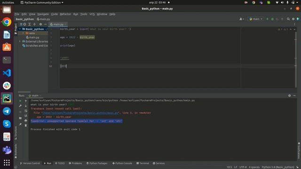The height and width of the screenshot is (169, 301).
Task: Toggle the Notifications side panel
Action: tap(299, 150)
